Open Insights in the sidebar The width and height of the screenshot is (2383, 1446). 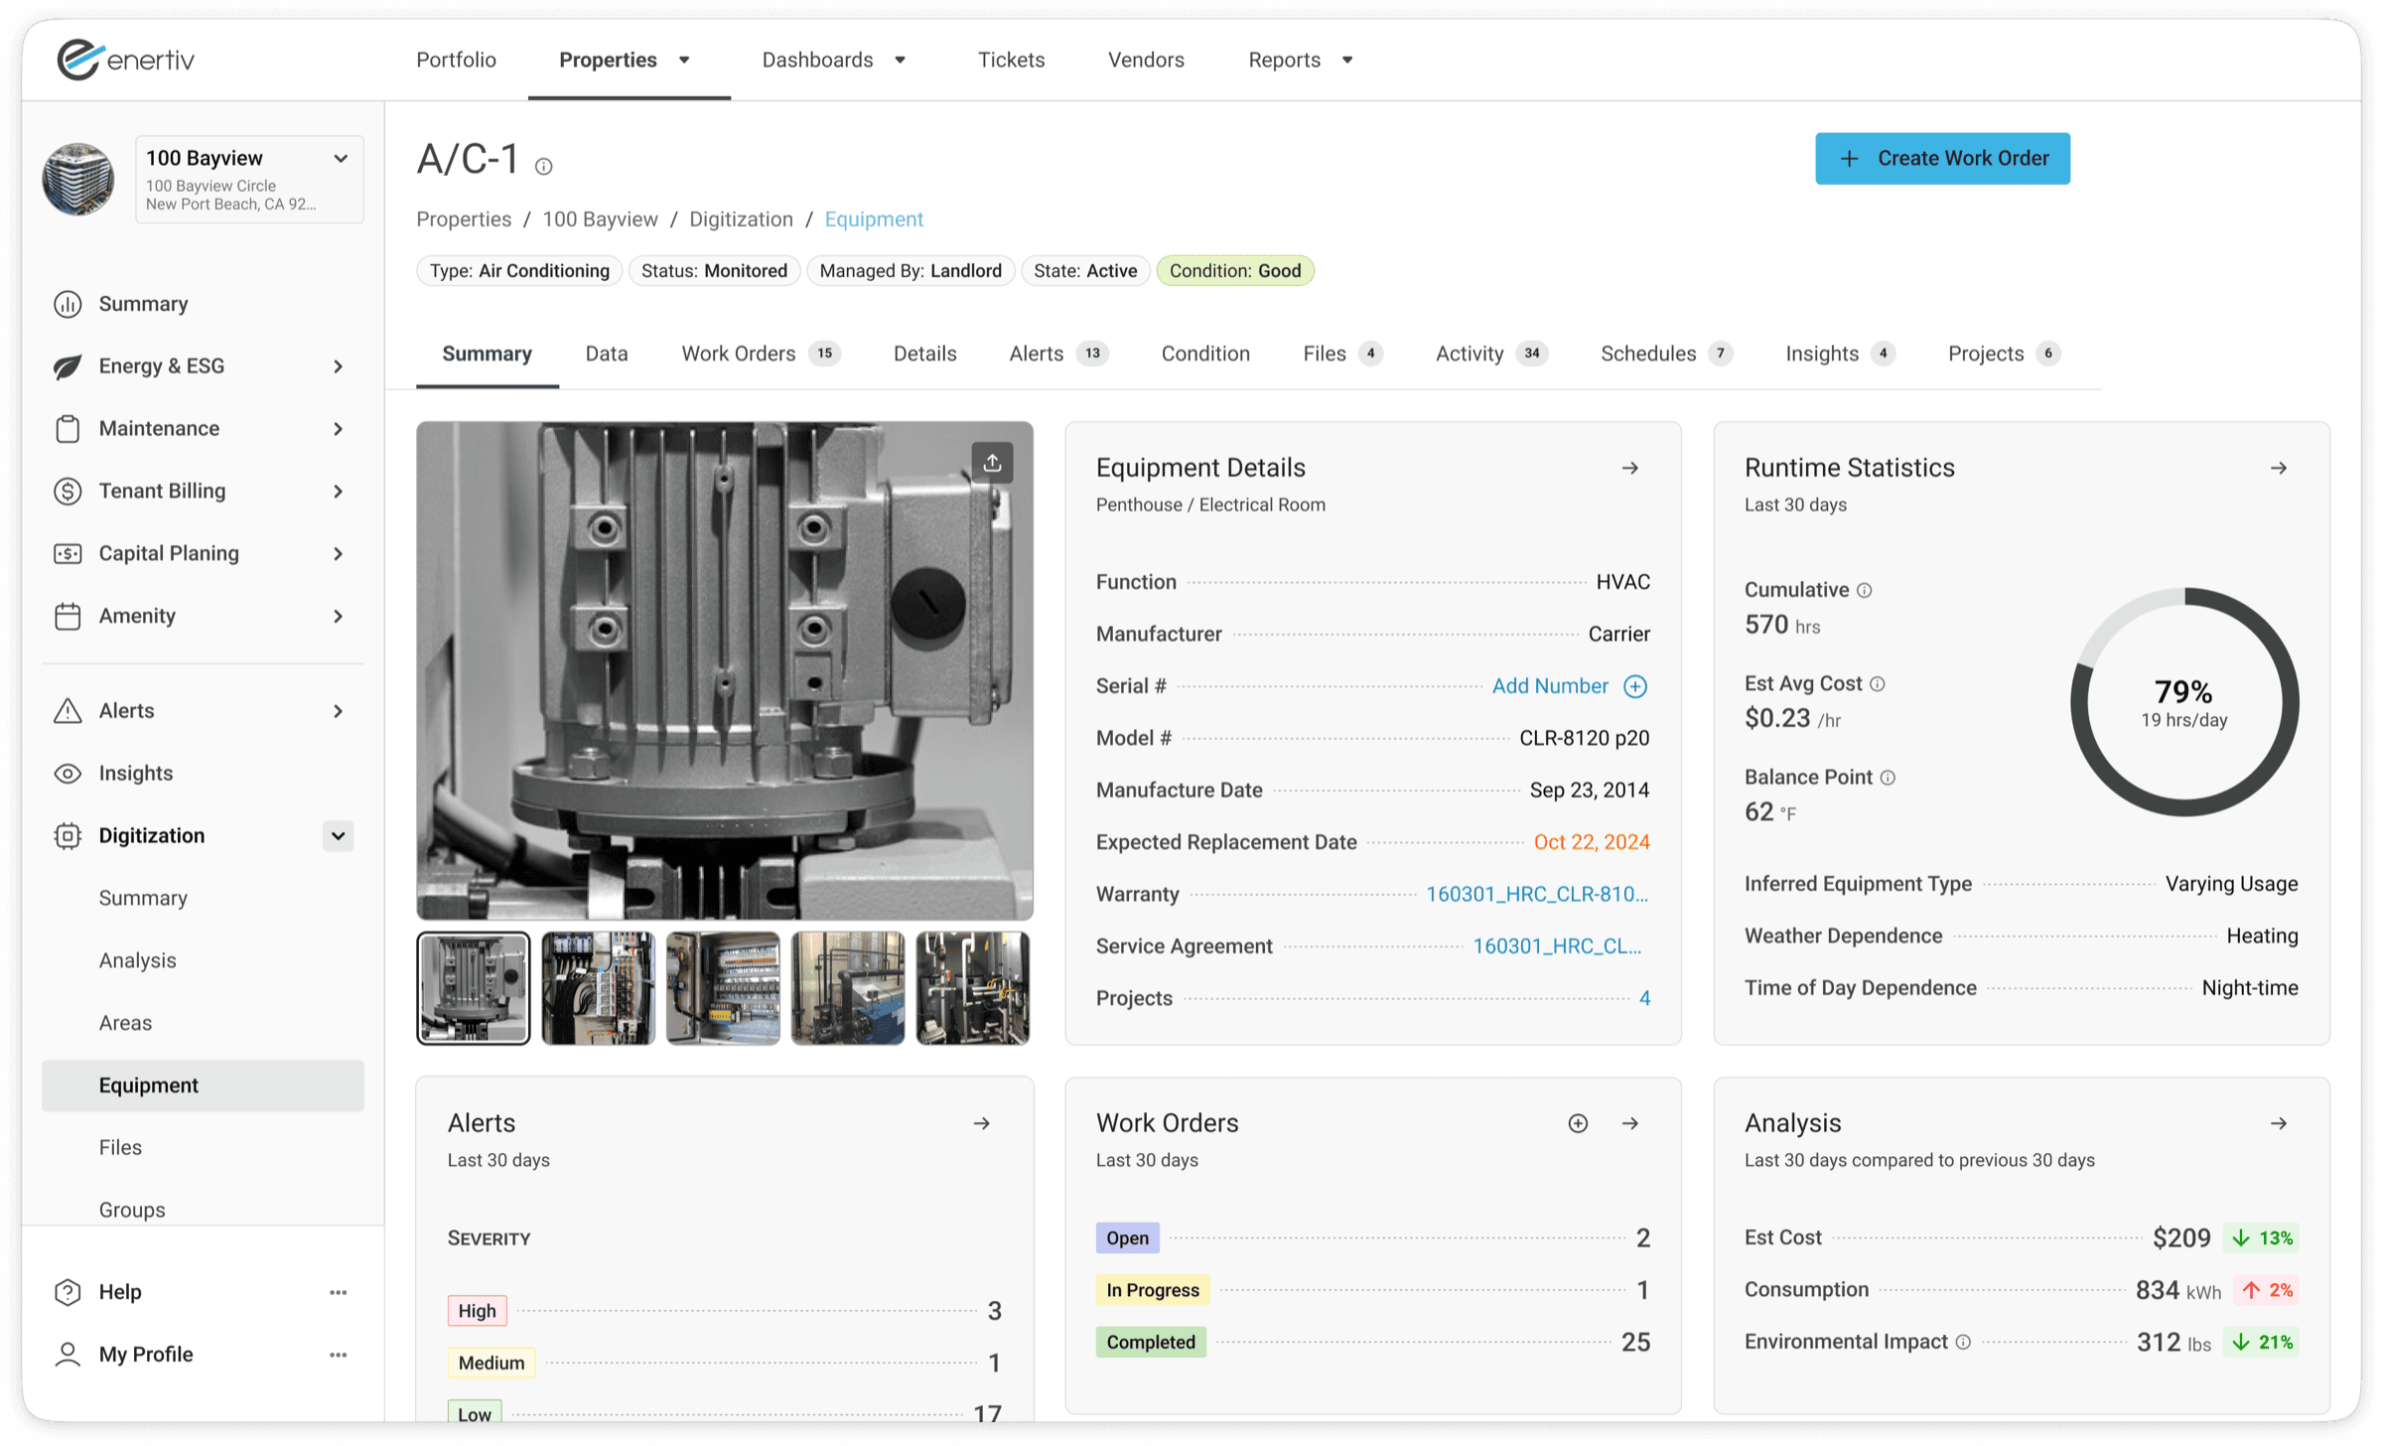click(136, 774)
